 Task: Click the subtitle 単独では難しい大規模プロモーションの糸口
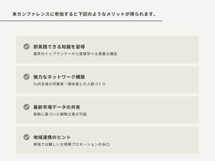71,145
